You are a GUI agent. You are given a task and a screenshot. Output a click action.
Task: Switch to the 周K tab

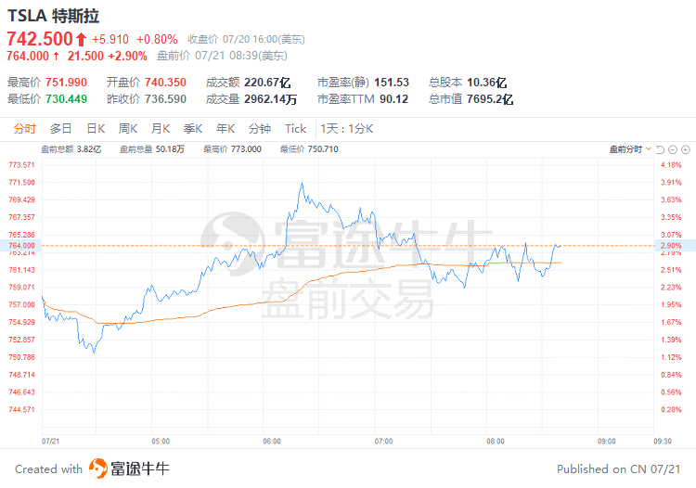tap(128, 129)
